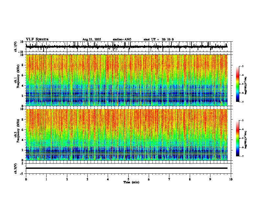
Task: Click time axis tick label "3"
Action: (87, 179)
